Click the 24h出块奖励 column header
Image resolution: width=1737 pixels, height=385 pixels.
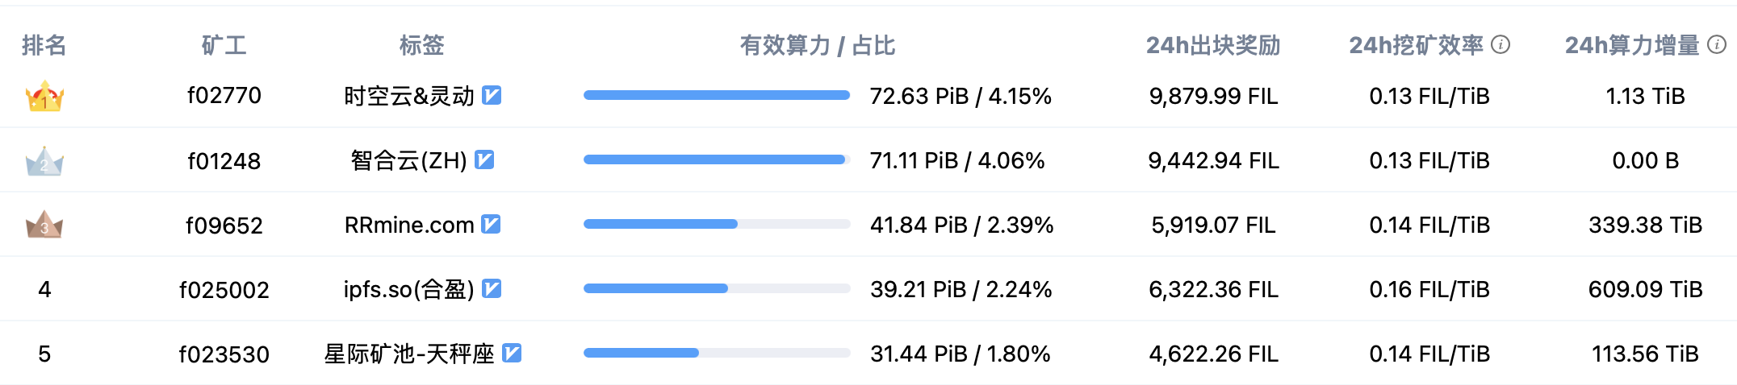point(1213,45)
